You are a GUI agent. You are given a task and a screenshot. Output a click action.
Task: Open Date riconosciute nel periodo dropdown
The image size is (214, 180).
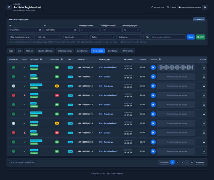click(x=21, y=37)
